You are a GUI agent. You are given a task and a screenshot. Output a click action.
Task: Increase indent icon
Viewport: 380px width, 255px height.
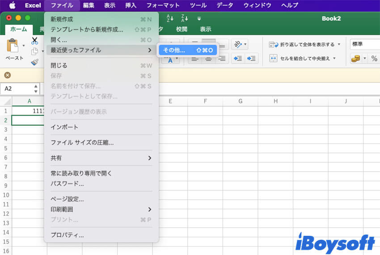pos(251,58)
